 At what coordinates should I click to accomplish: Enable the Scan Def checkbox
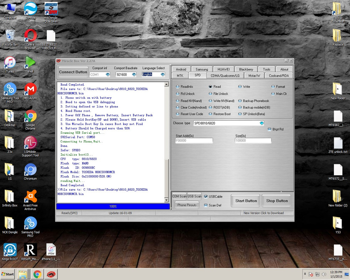pyautogui.click(x=205, y=205)
